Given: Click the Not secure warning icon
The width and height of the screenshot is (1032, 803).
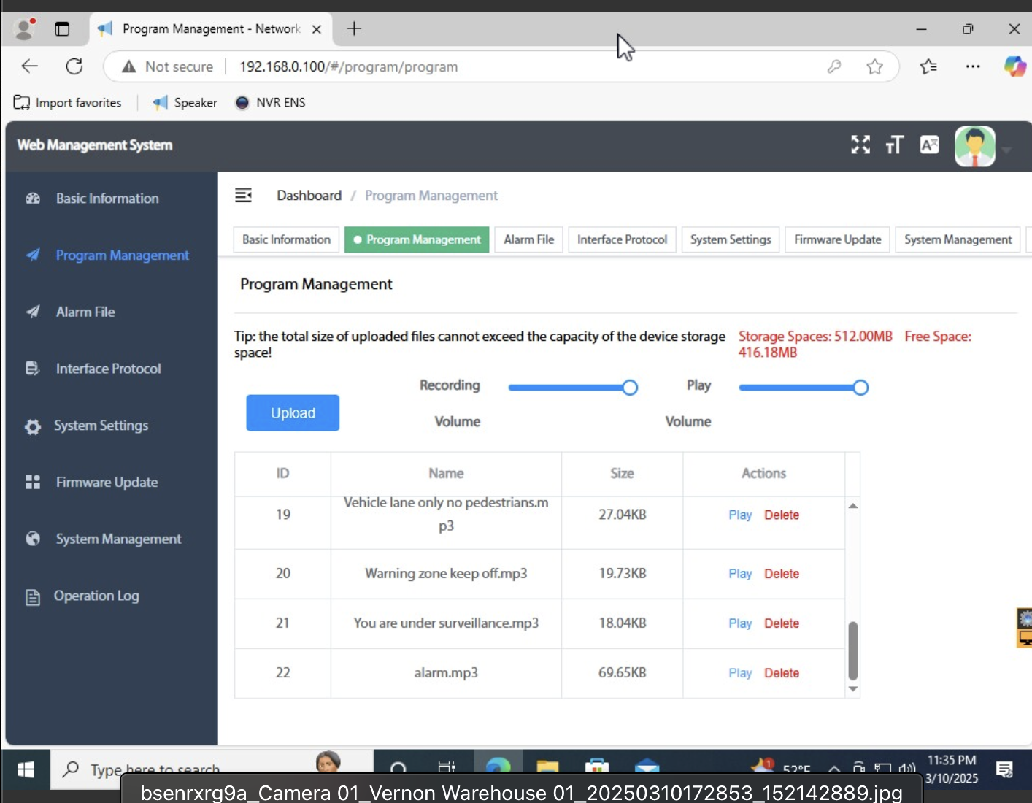Looking at the screenshot, I should coord(129,66).
